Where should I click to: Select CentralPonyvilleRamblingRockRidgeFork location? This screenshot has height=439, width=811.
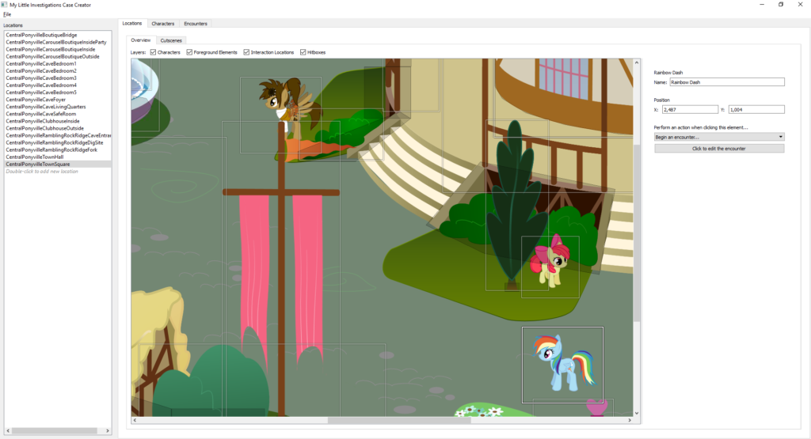(51, 149)
